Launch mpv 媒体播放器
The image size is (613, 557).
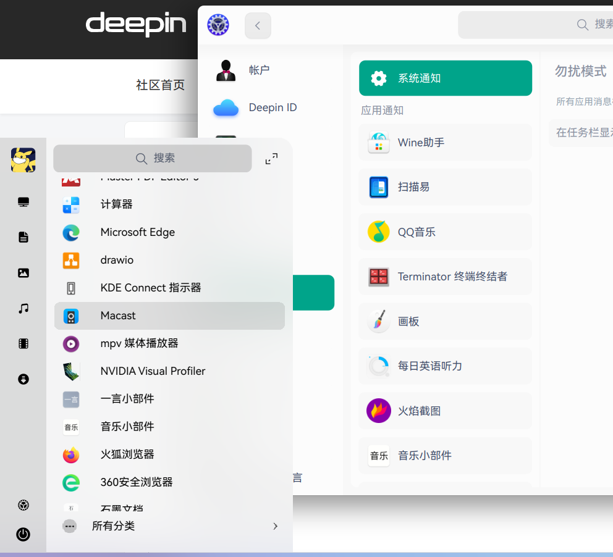coord(169,343)
